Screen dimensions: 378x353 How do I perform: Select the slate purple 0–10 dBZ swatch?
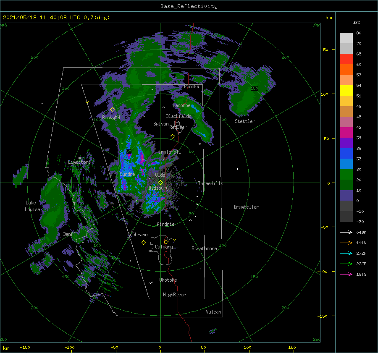click(346, 196)
